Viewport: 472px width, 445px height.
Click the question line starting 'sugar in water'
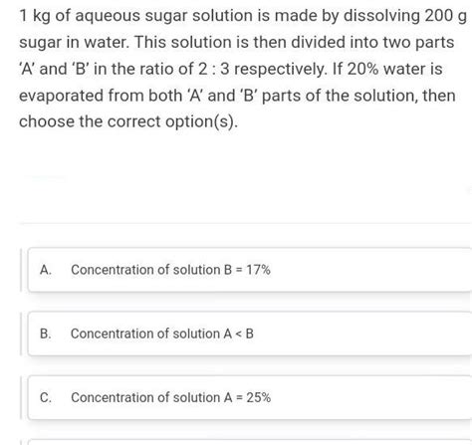(236, 43)
